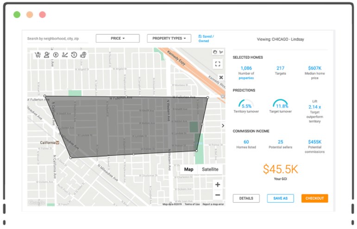The width and height of the screenshot is (357, 229).
Task: Open the PROPERTY TYPES dropdown
Action: tap(169, 38)
